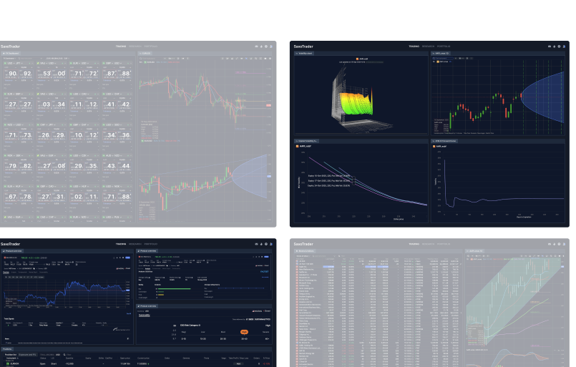Select the Positions panel tab
The height and width of the screenshot is (367, 576).
(x=7, y=349)
